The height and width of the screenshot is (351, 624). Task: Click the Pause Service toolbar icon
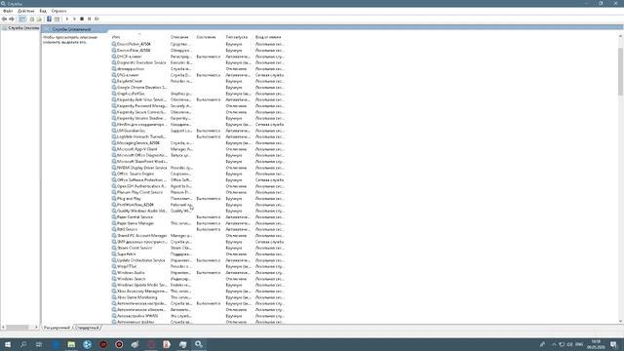coord(89,19)
